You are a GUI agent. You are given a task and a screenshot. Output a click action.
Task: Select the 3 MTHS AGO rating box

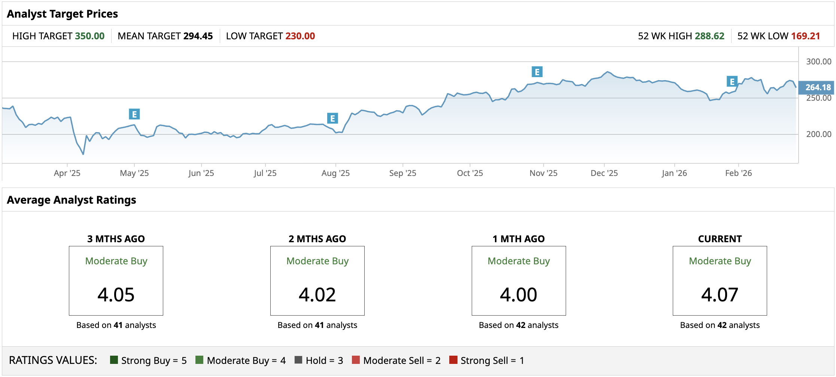coord(116,280)
